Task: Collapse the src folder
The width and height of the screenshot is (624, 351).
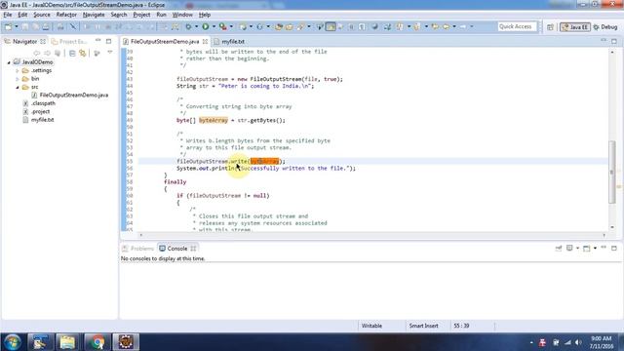Action: point(18,87)
